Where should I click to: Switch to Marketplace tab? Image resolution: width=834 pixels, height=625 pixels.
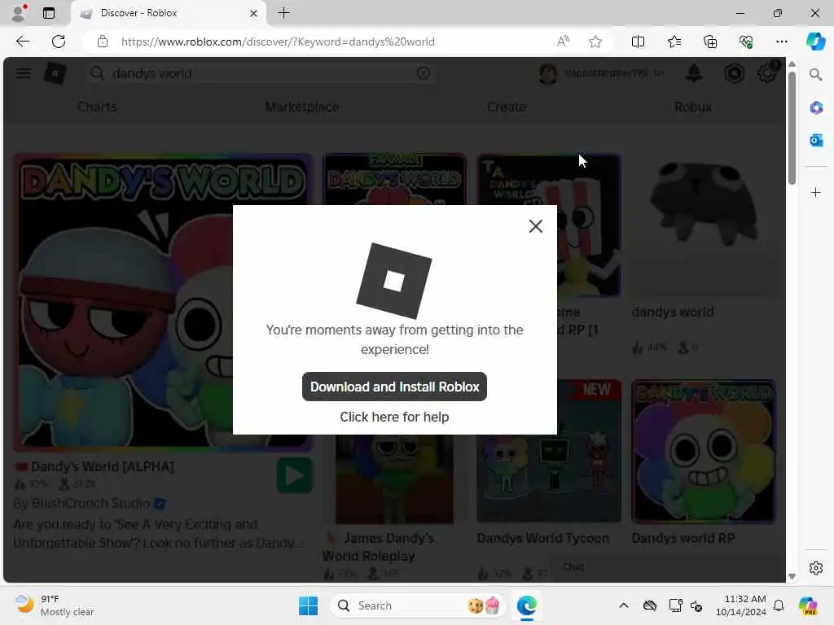301,107
